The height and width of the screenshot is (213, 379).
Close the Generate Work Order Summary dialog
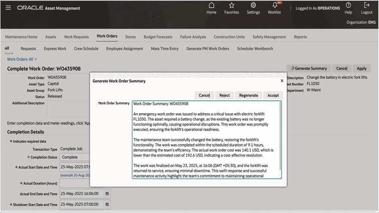282,81
